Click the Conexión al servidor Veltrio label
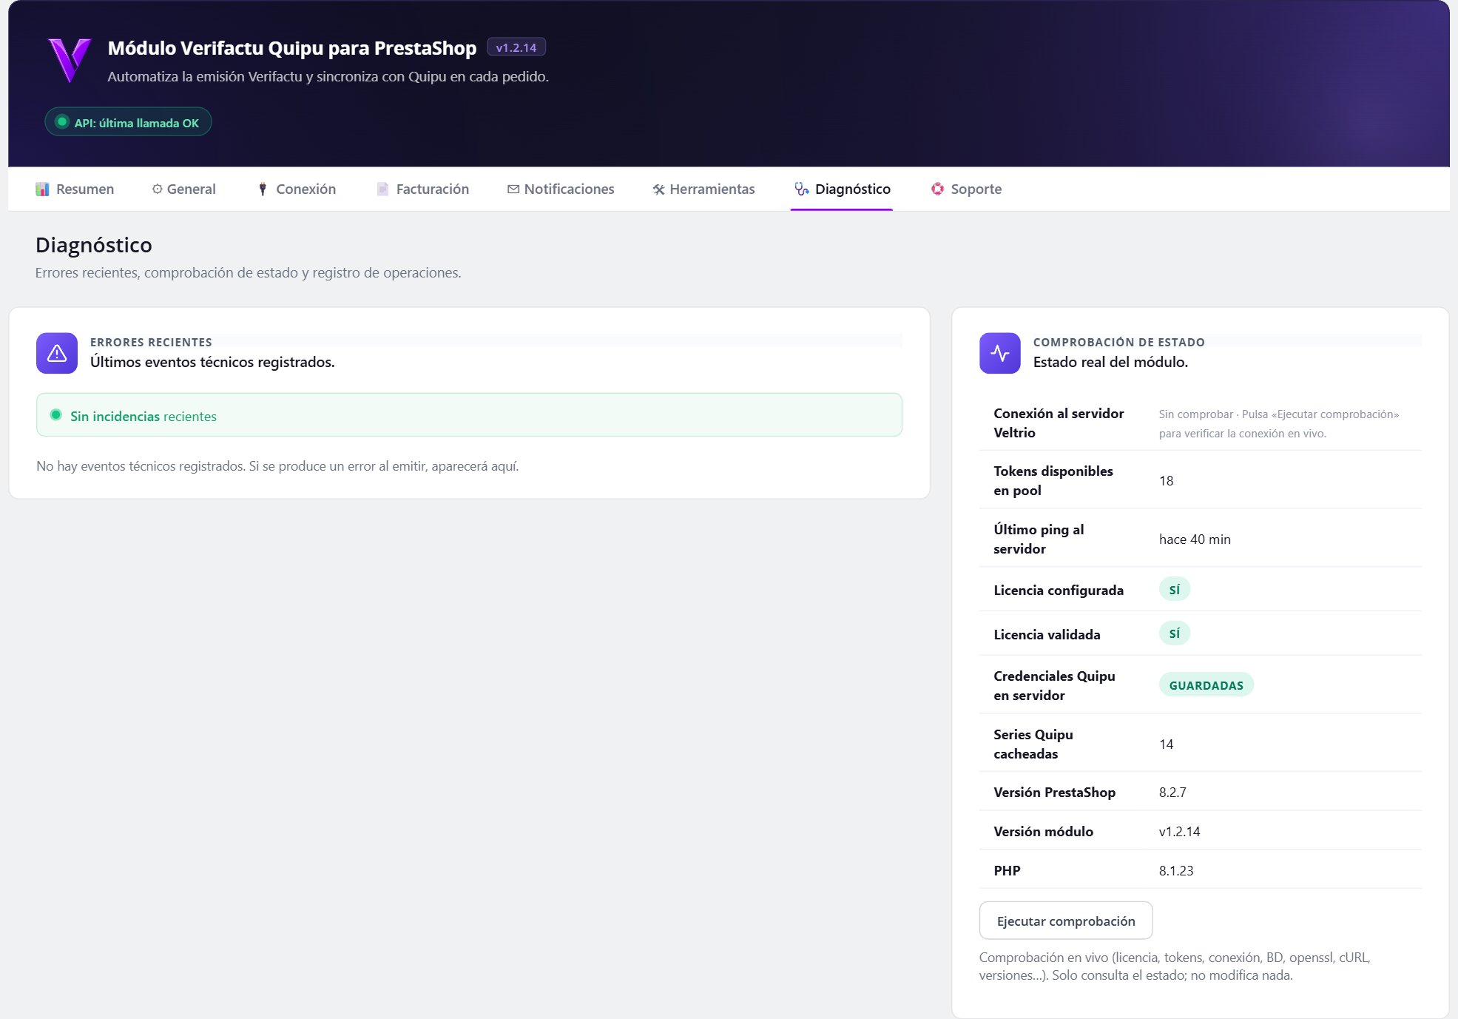The width and height of the screenshot is (1458, 1019). click(x=1059, y=423)
